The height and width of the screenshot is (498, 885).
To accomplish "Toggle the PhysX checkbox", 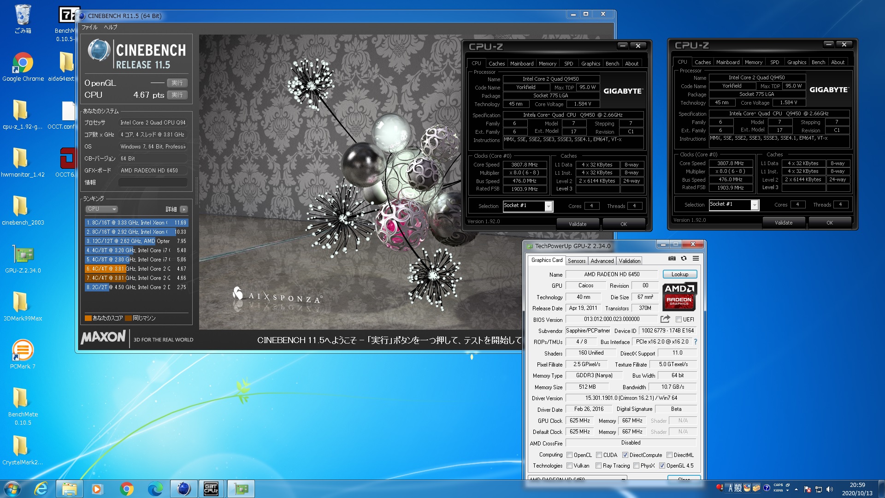I will (636, 465).
